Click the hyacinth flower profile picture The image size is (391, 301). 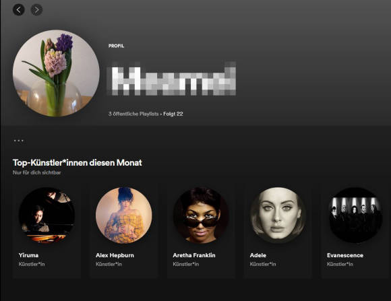click(x=56, y=73)
